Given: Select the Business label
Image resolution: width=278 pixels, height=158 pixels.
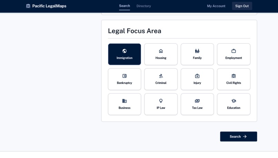Looking at the screenshot, I should [x=125, y=108].
